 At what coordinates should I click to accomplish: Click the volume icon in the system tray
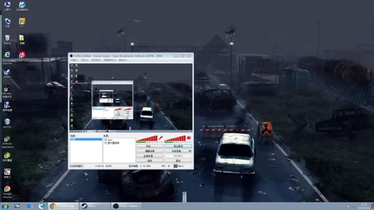click(x=348, y=206)
